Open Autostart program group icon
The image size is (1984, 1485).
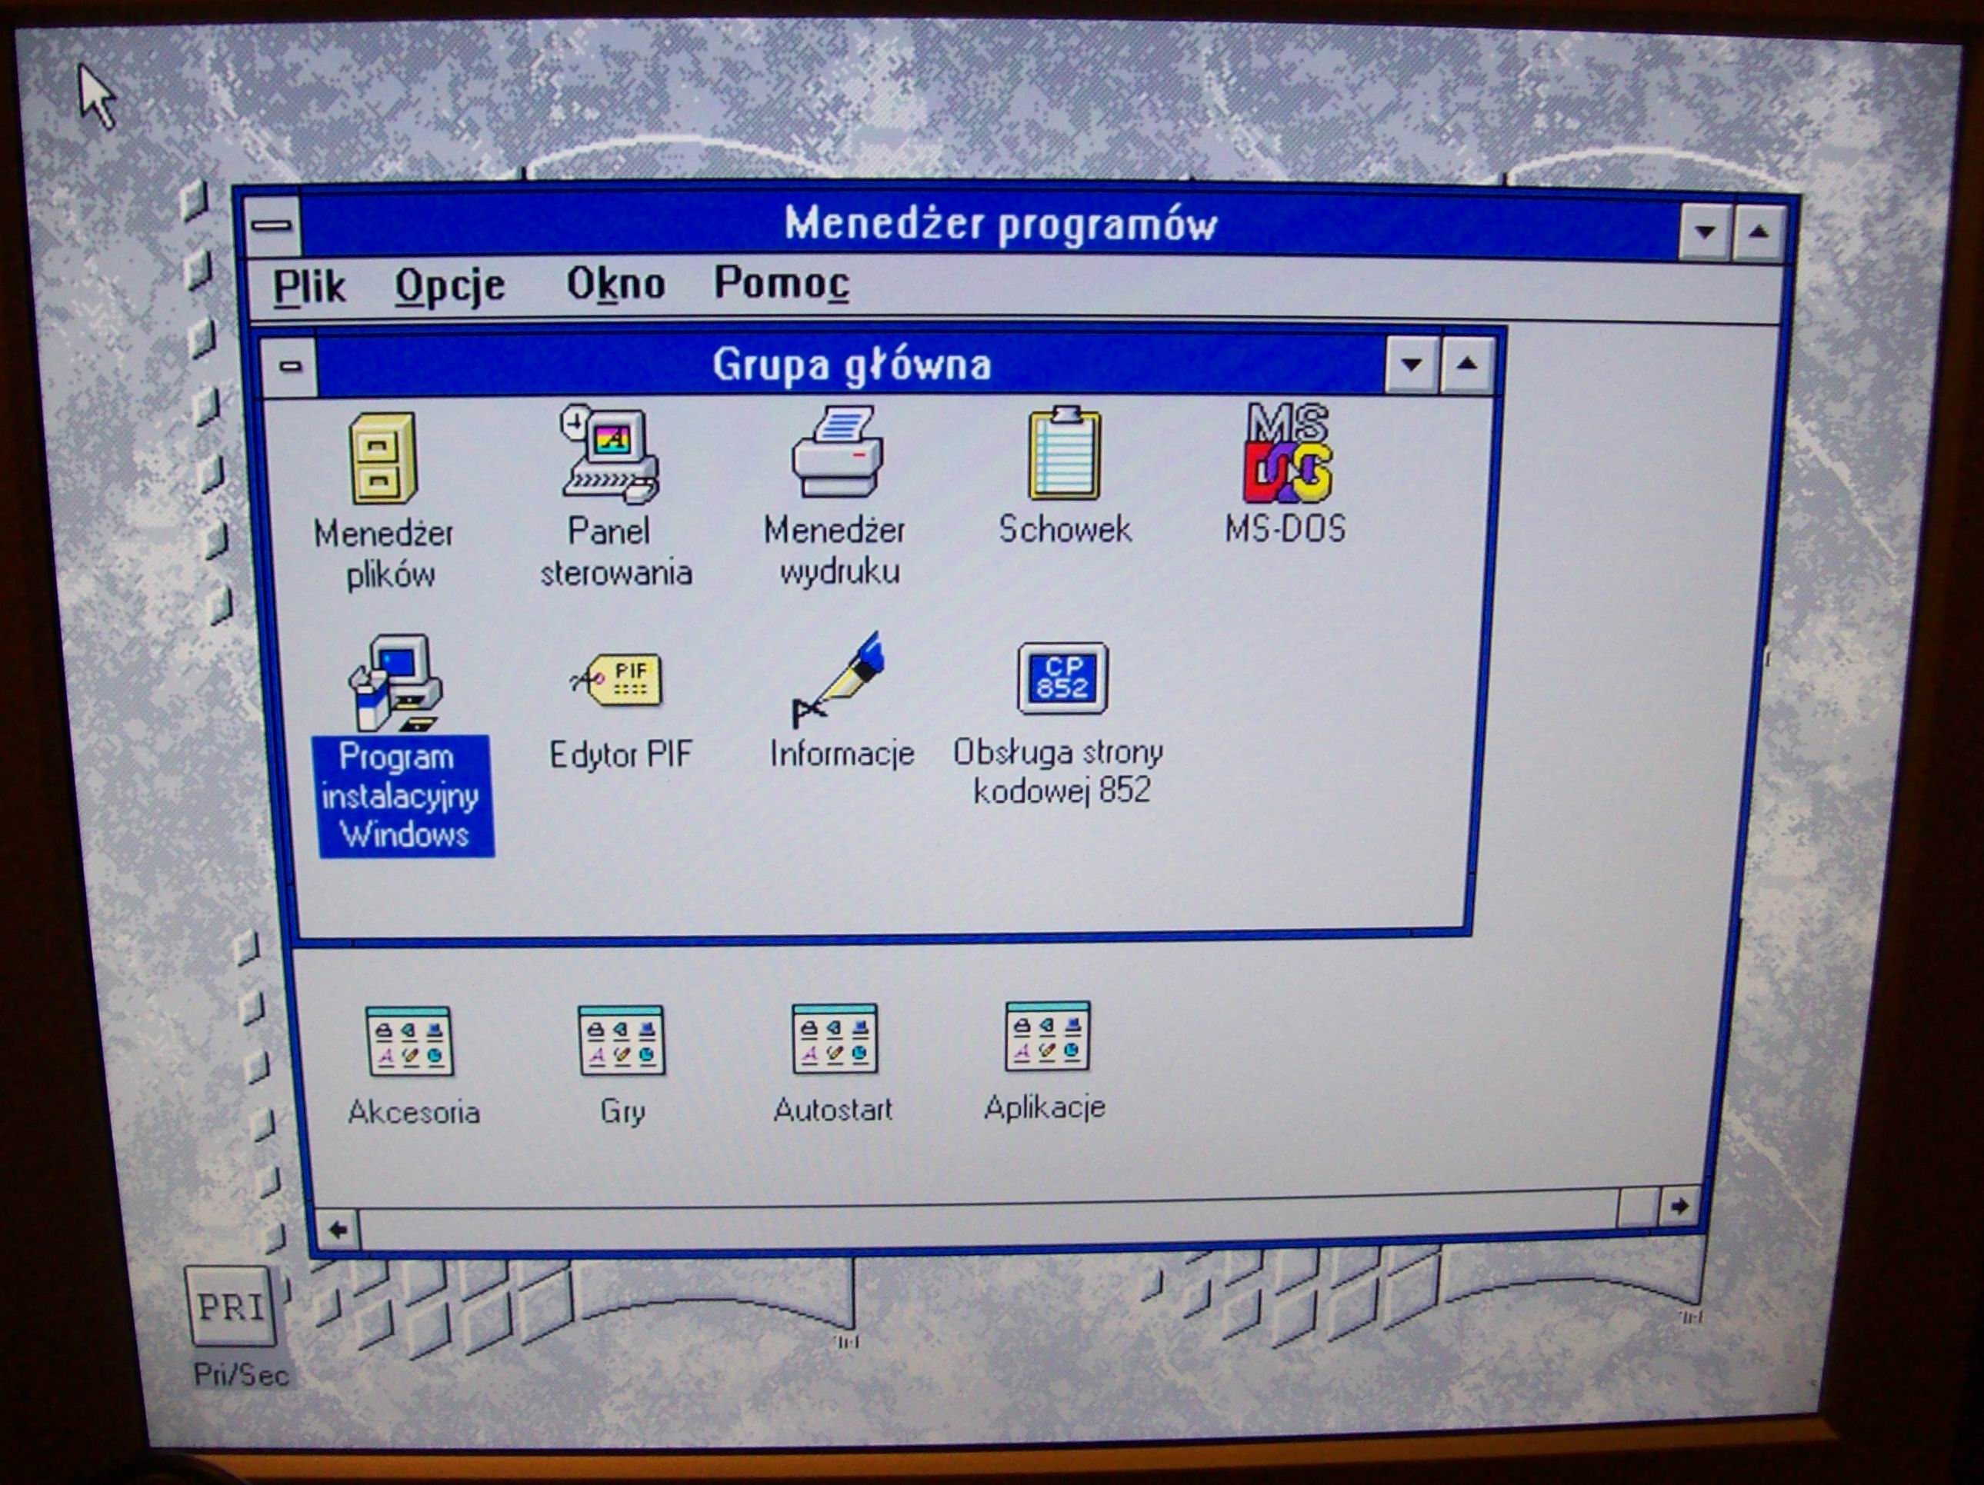click(x=834, y=1037)
